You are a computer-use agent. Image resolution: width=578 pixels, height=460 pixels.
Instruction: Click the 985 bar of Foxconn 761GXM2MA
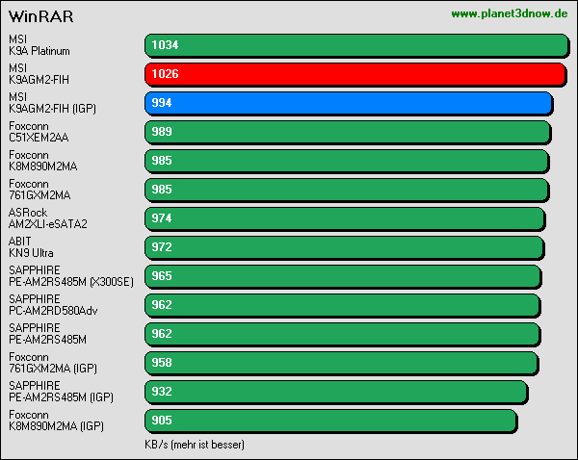tap(347, 190)
